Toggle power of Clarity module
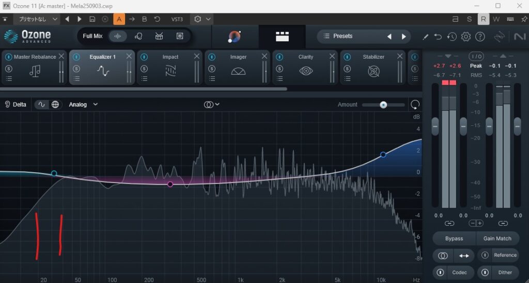Screen dimensions: 529x283 [279, 57]
